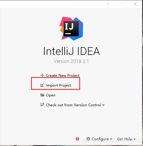This screenshot has height=146, width=143.
Task: Click the IntelliJ IDEA title text
Action: tap(71, 51)
